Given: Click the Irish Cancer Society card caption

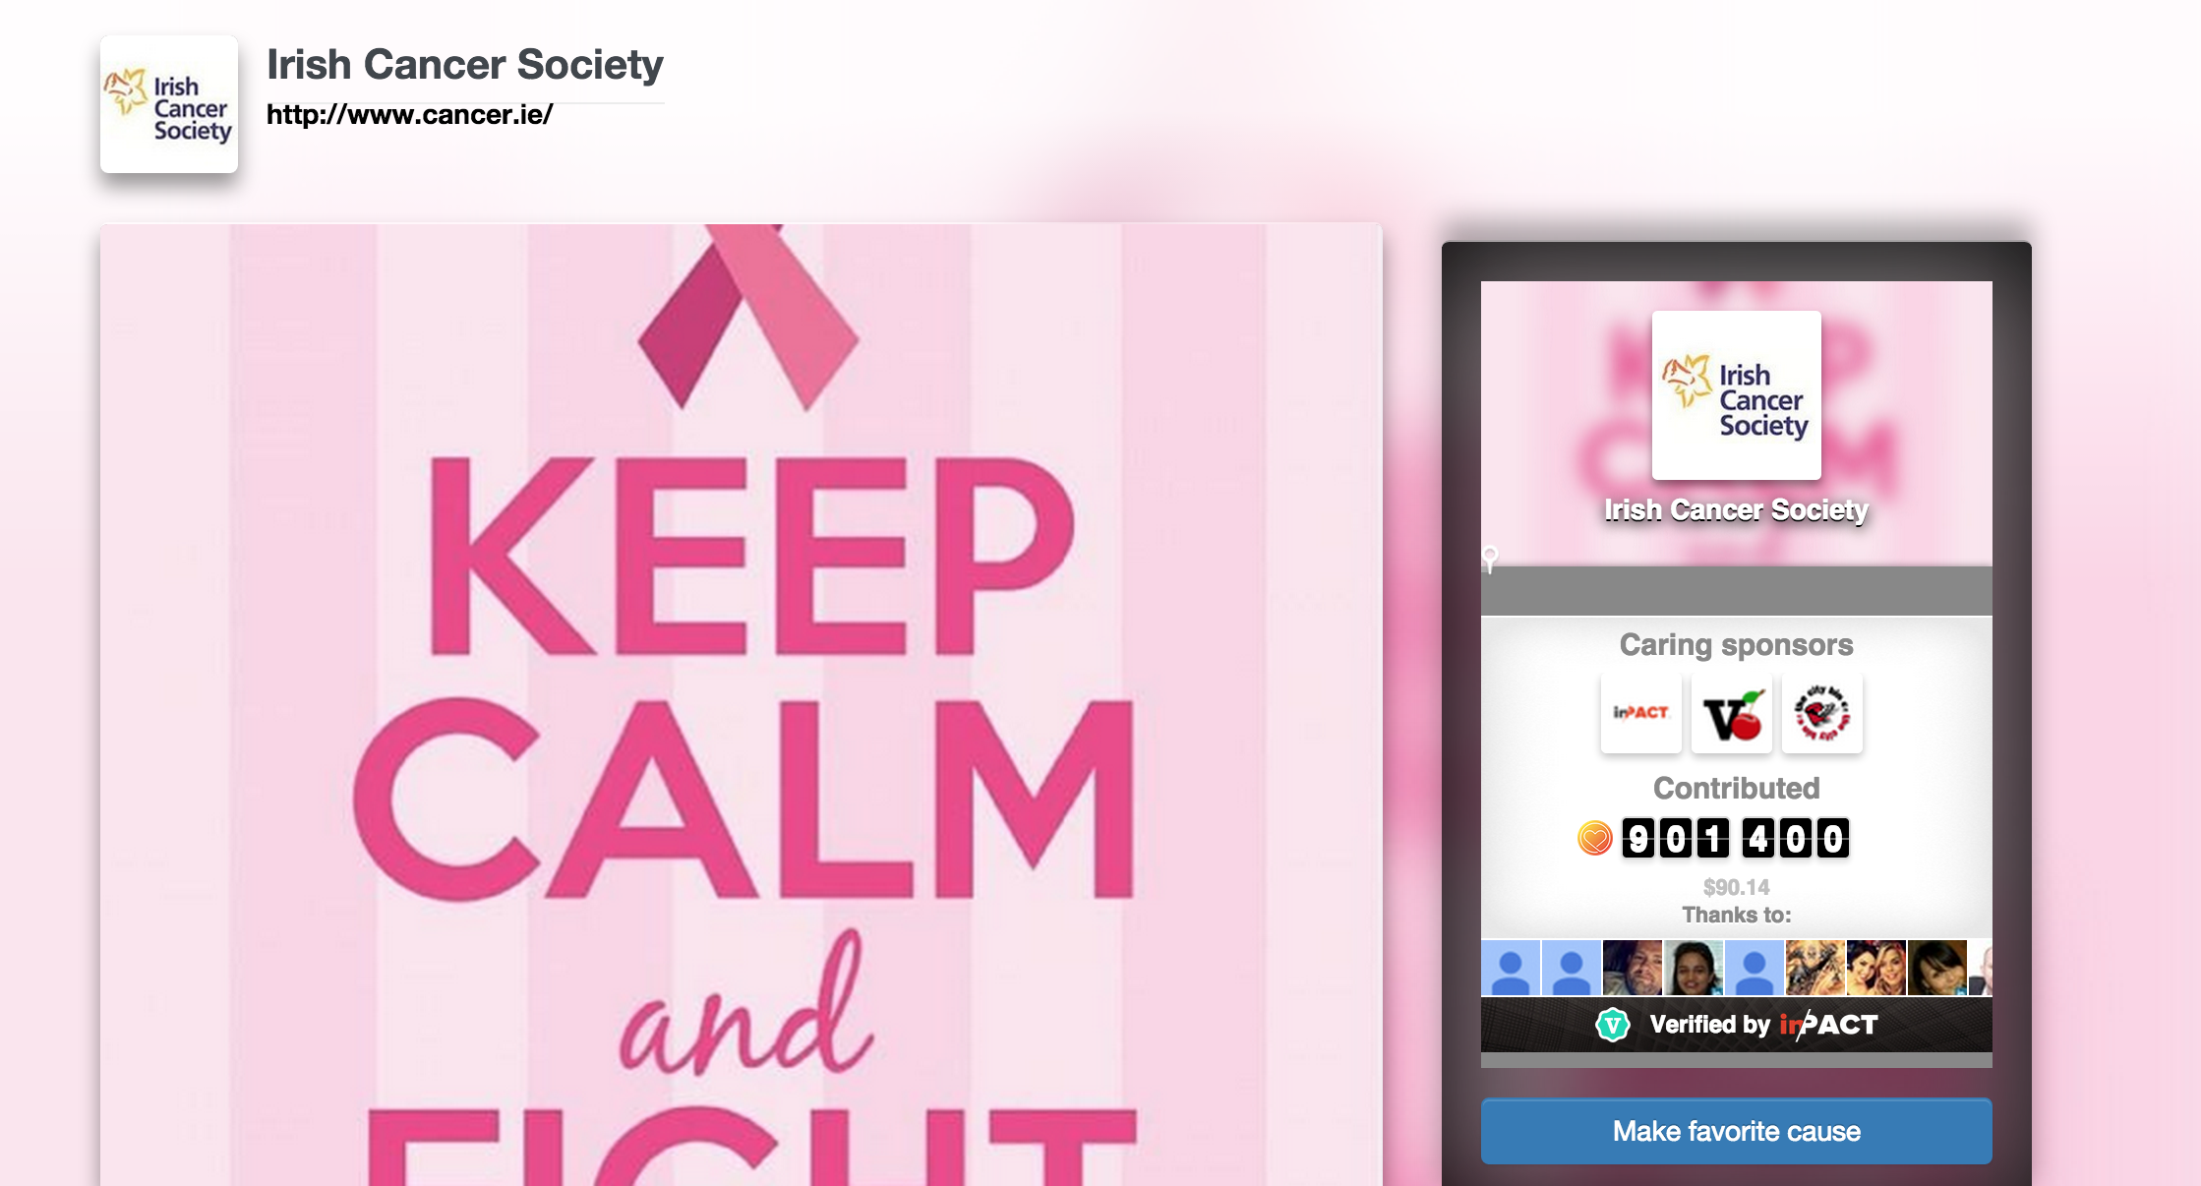Looking at the screenshot, I should [1736, 509].
